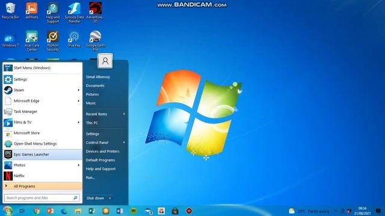
Task: Open Publisher from the taskbar
Action: 92,211
